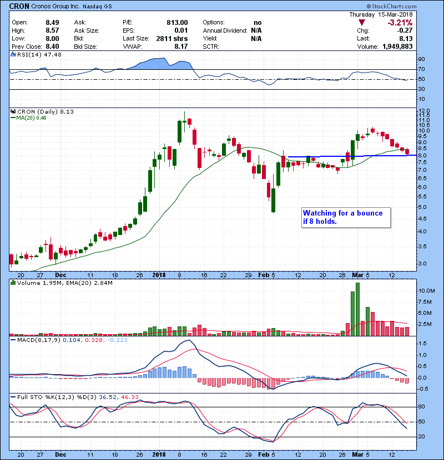Click the Nasdaq GS exchange label

pos(97,7)
